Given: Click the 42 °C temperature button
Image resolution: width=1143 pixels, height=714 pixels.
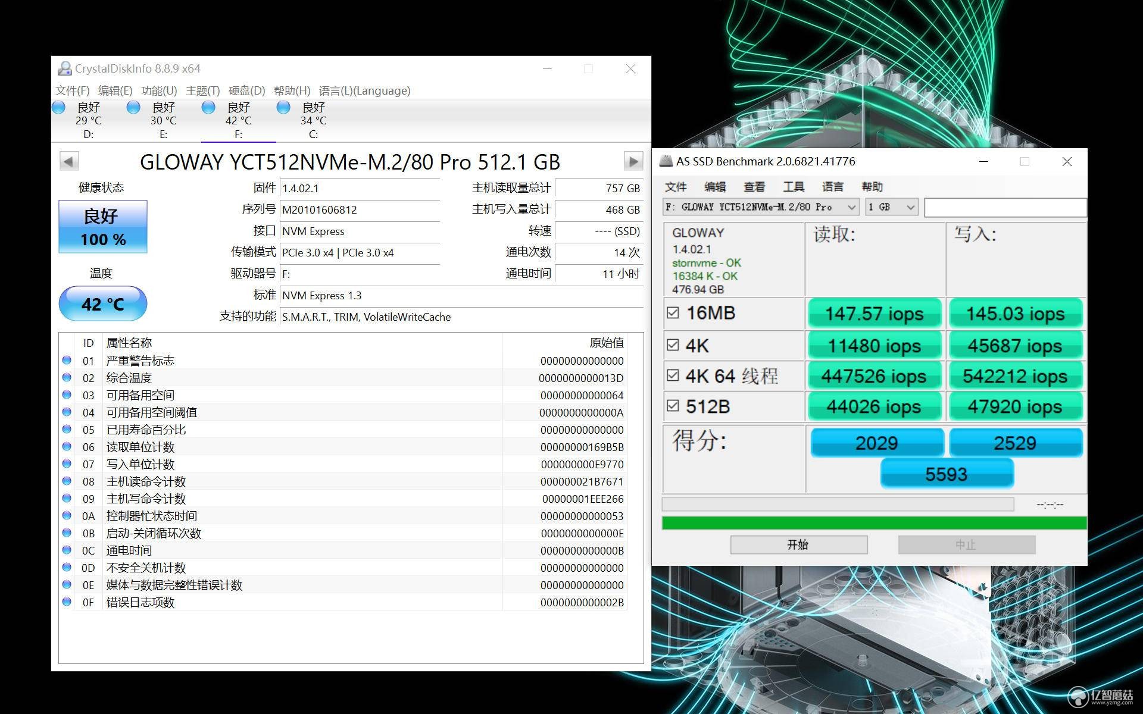Looking at the screenshot, I should pos(103,304).
